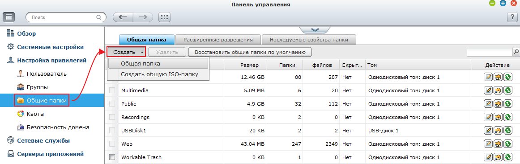Choose Создать общую ISO-папку menu item
The height and width of the screenshot is (164, 520).
(x=159, y=74)
